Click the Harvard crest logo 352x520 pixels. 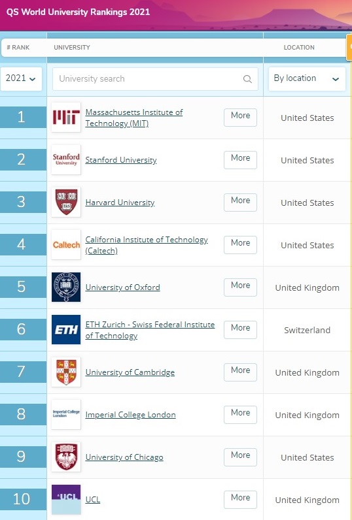pos(66,203)
